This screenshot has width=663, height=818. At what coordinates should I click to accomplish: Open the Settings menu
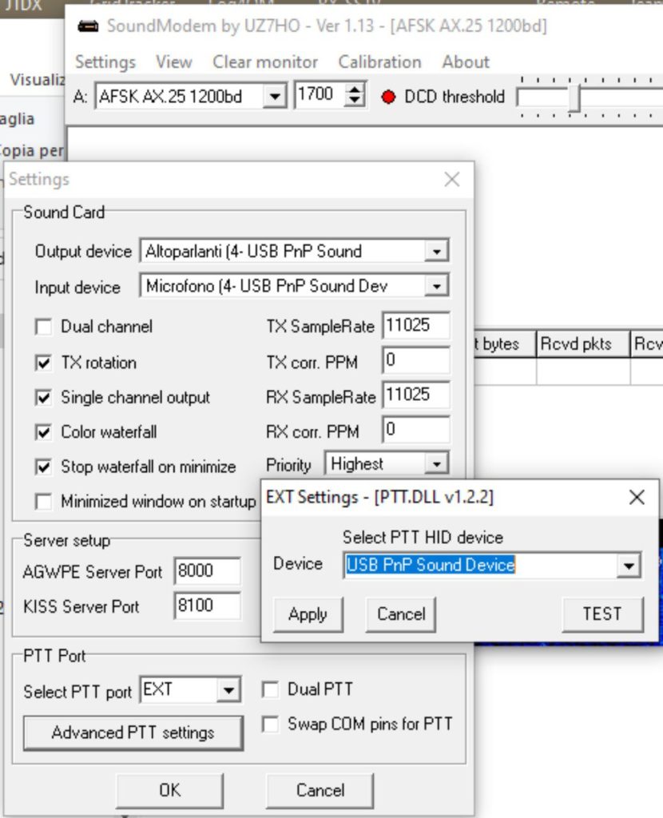105,62
